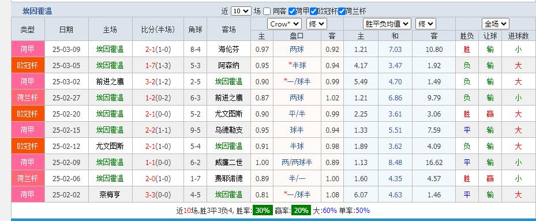Image resolution: width=536 pixels, height=221 pixels.
Task: Click the 进球数 column header
Action: (519, 36)
